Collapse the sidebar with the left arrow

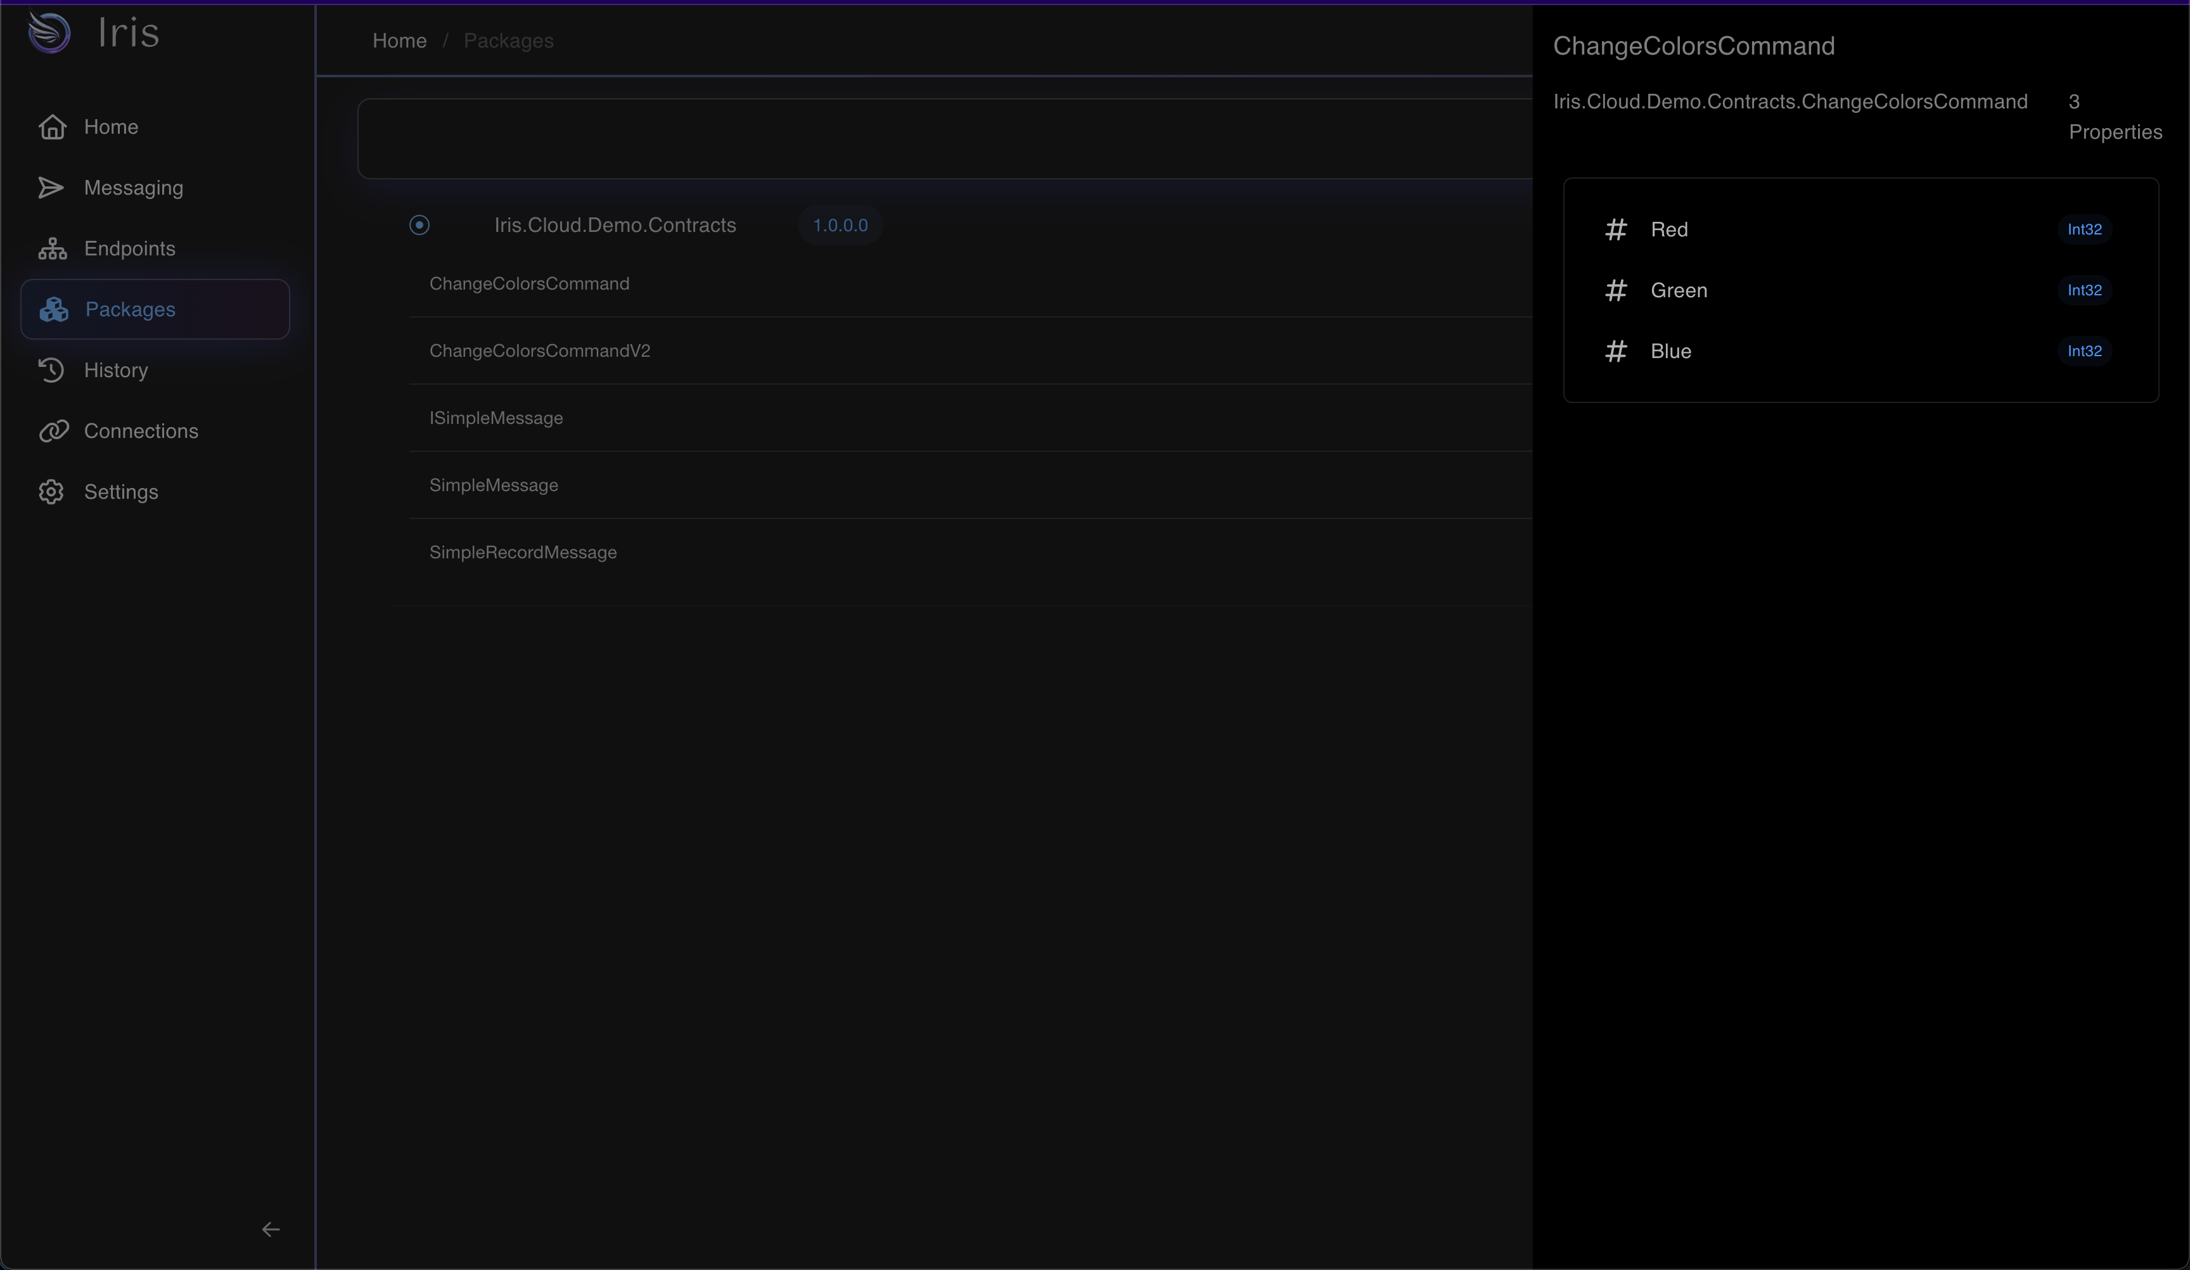point(271,1229)
